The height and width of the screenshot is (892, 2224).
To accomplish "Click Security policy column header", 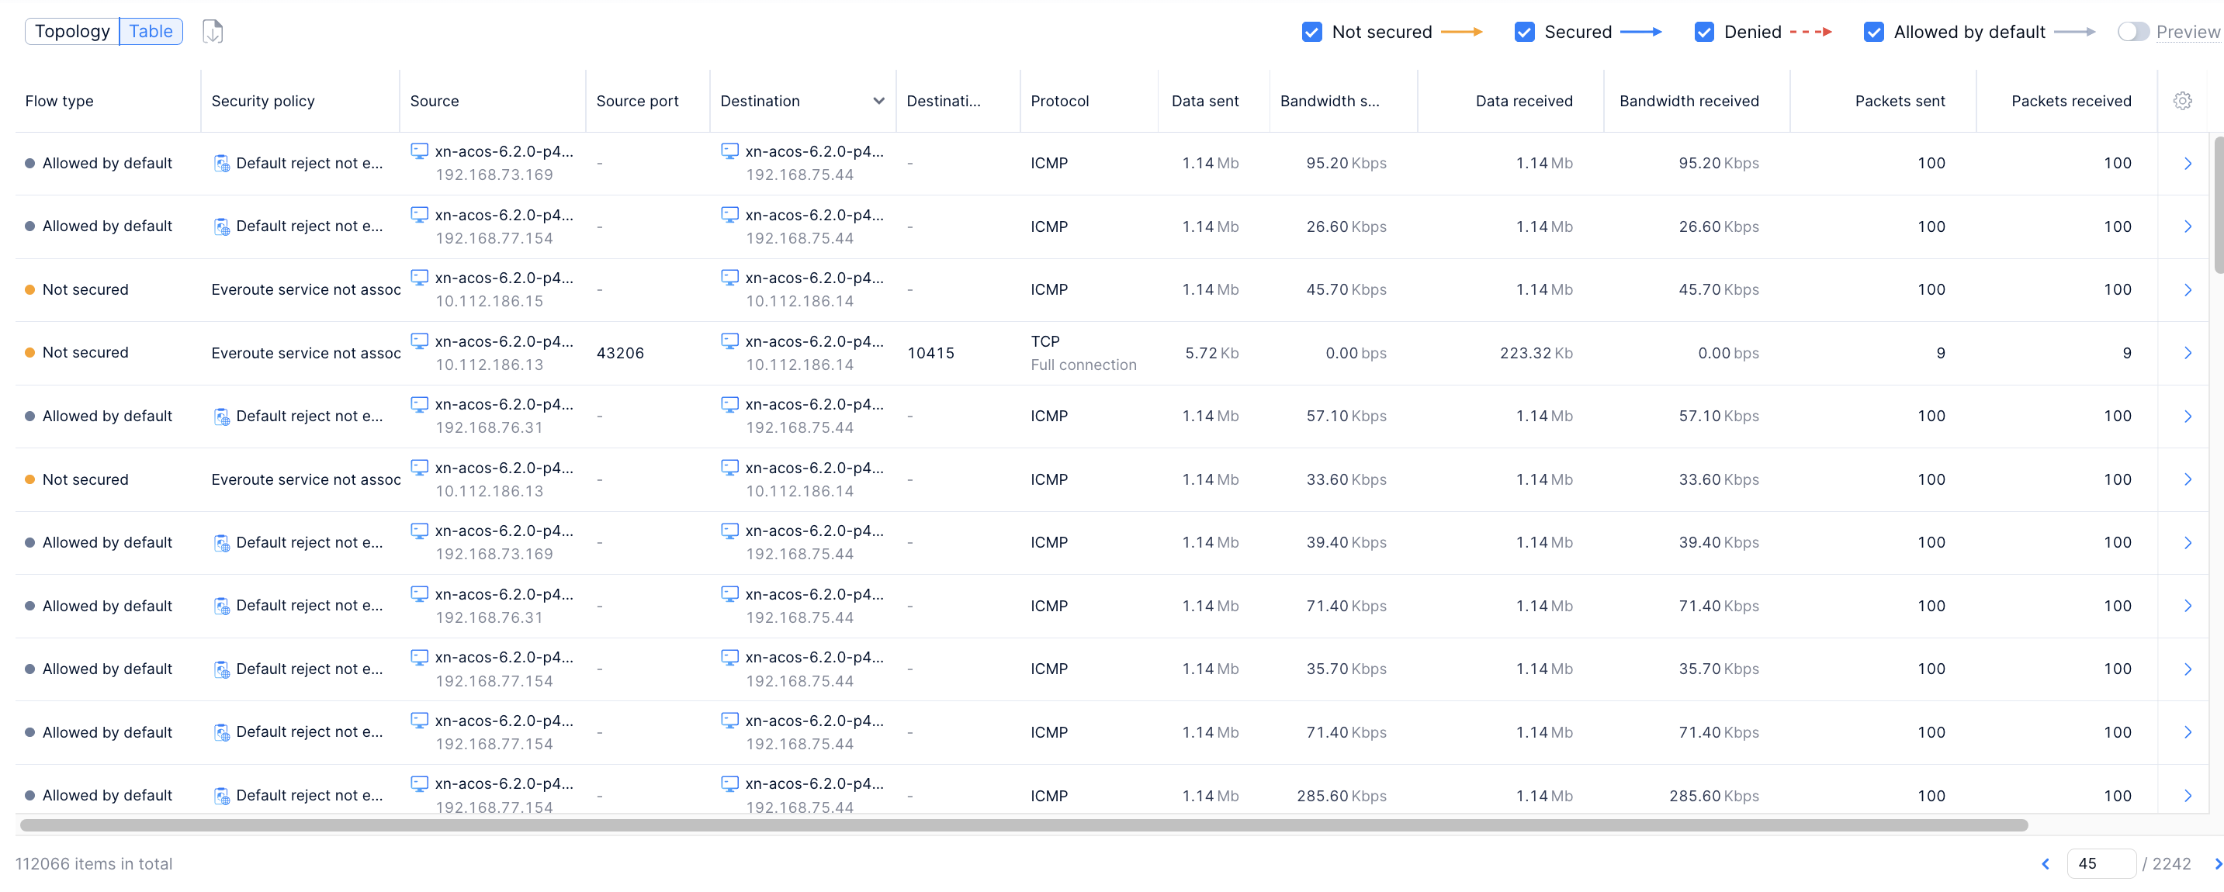I will click(x=262, y=101).
